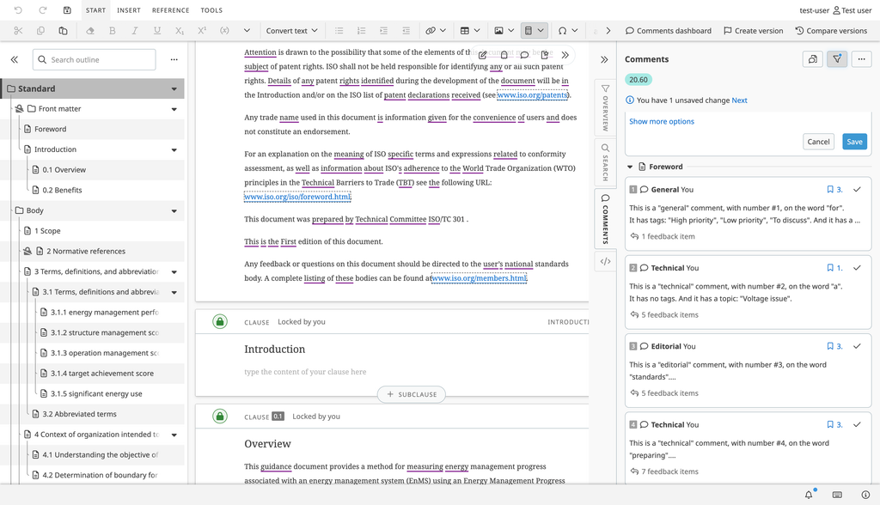Click the Undo arrow icon

tap(18, 10)
